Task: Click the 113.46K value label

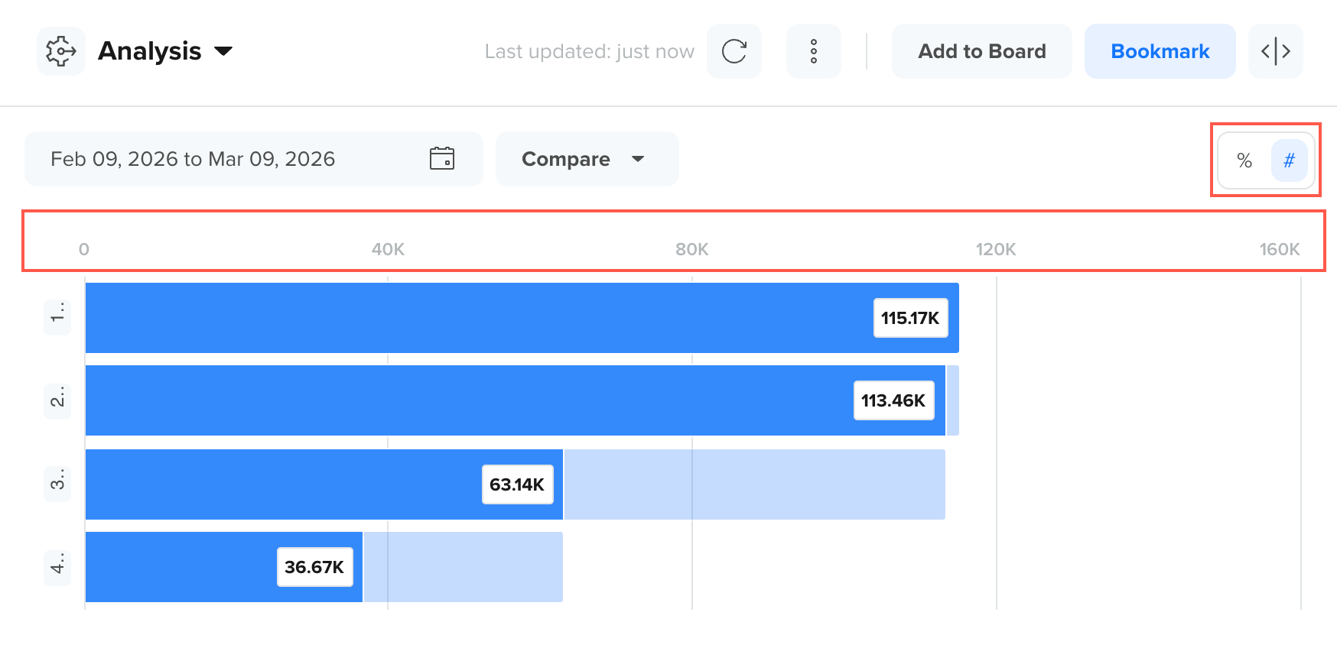Action: [893, 400]
